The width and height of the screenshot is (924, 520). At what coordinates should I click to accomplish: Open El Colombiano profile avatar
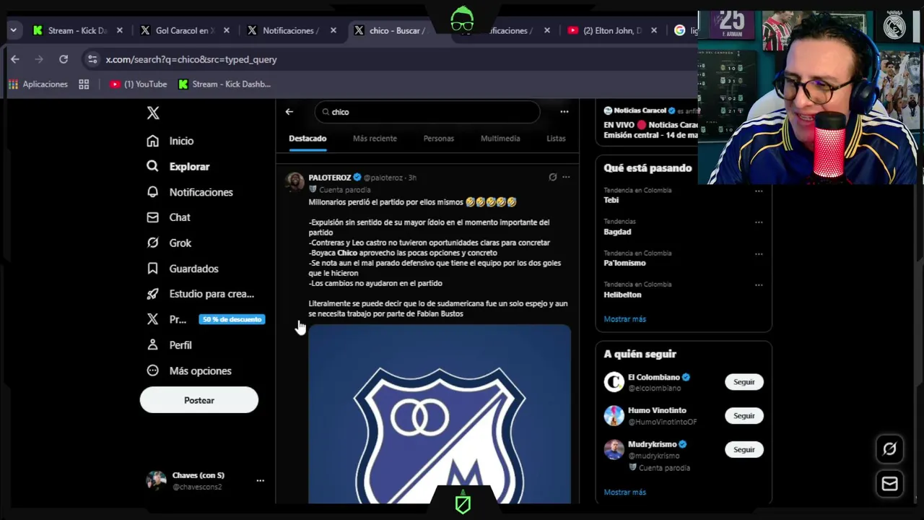pyautogui.click(x=614, y=382)
